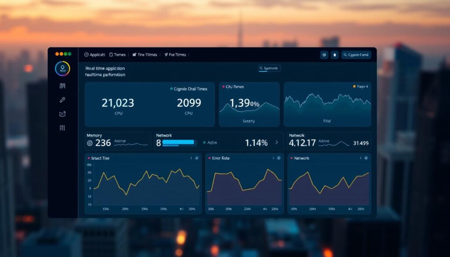Click the Summon search control

[269, 68]
